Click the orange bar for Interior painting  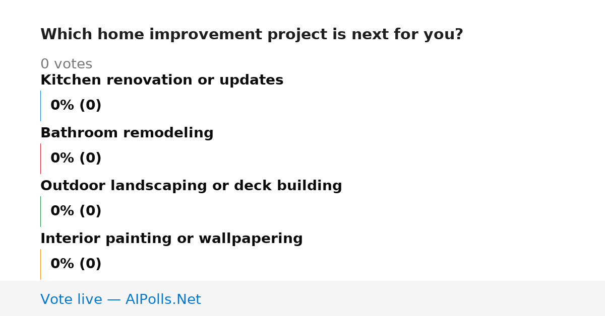40,264
